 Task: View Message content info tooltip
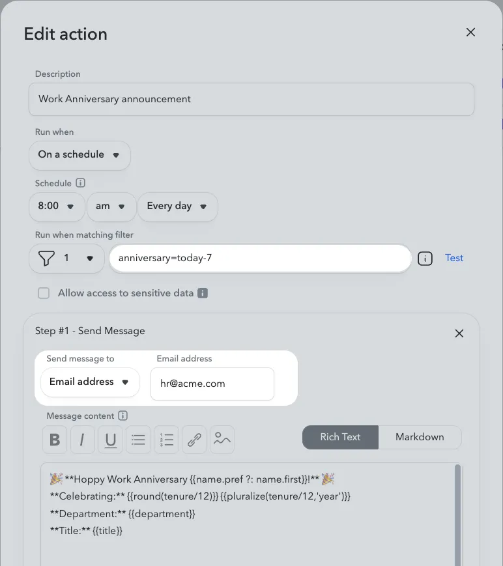pyautogui.click(x=122, y=416)
